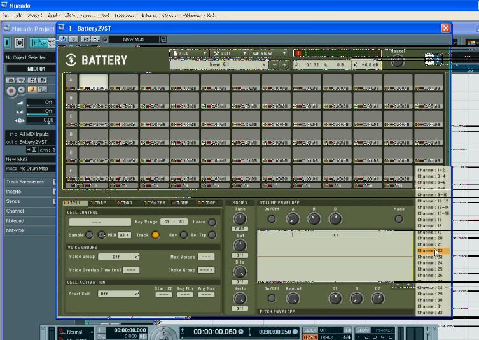Click the Hertz knob in Modify section
This screenshot has height=340, width=479.
(x=240, y=298)
